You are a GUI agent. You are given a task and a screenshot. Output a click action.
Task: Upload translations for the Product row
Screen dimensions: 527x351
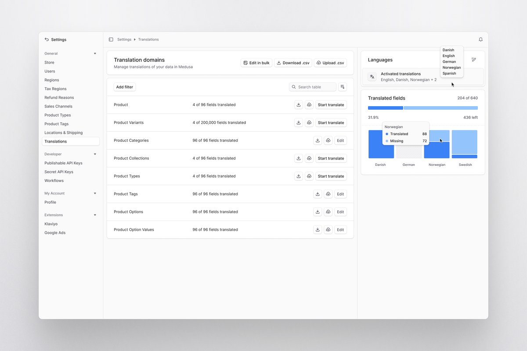point(309,105)
